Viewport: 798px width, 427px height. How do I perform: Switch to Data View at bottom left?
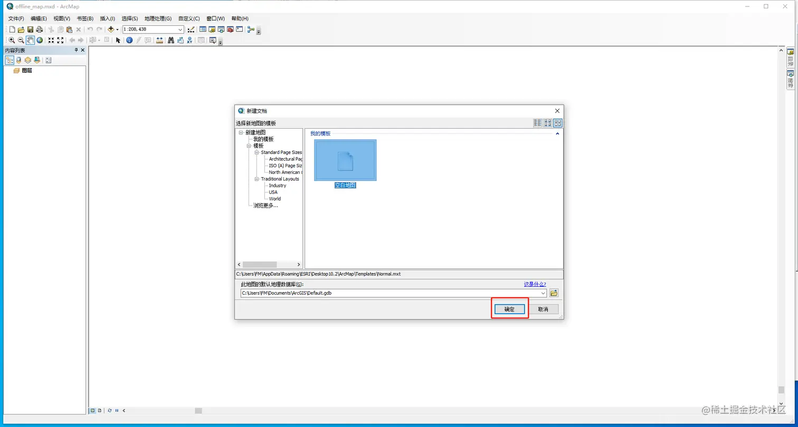click(92, 410)
